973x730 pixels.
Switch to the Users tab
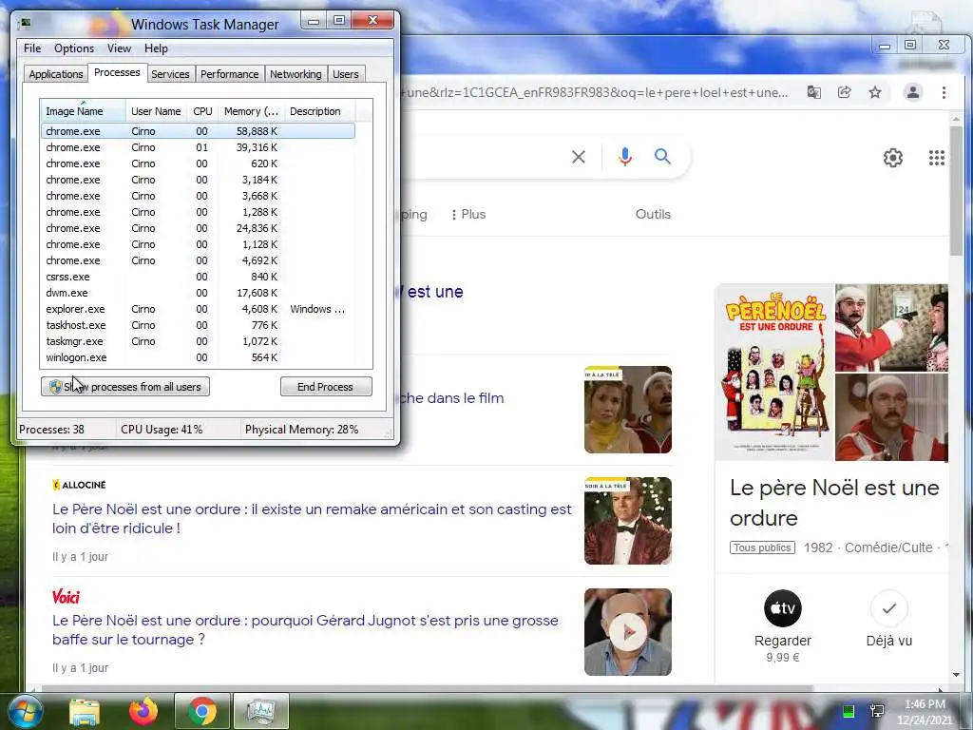tap(346, 74)
